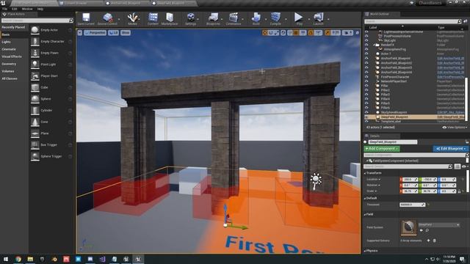
Task: Toggle visibility of Pillar actor
Action: tap(366, 86)
